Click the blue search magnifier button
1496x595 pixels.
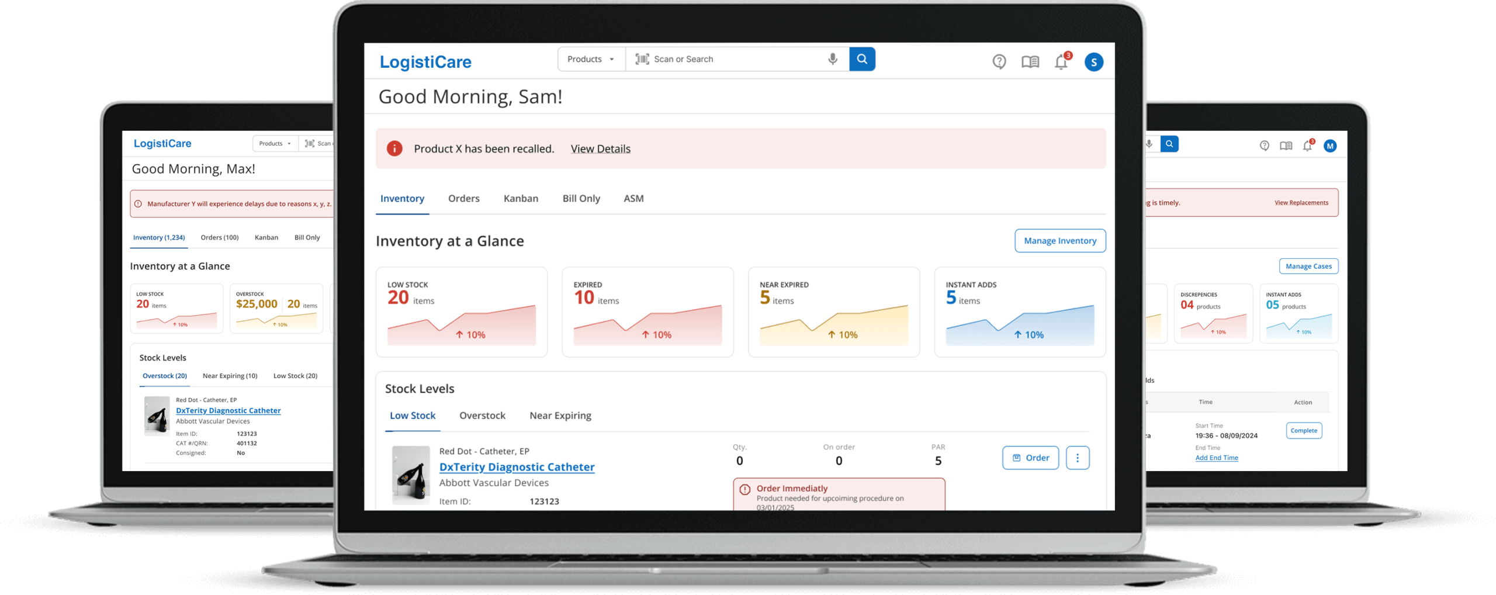coord(861,59)
